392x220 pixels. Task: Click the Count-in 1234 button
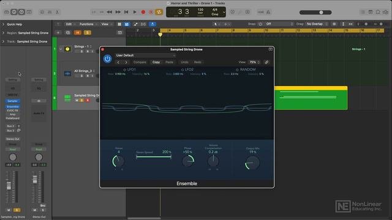coord(261,12)
